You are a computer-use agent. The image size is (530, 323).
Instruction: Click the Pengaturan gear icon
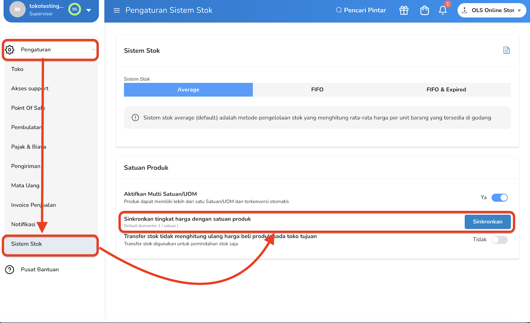tap(10, 50)
